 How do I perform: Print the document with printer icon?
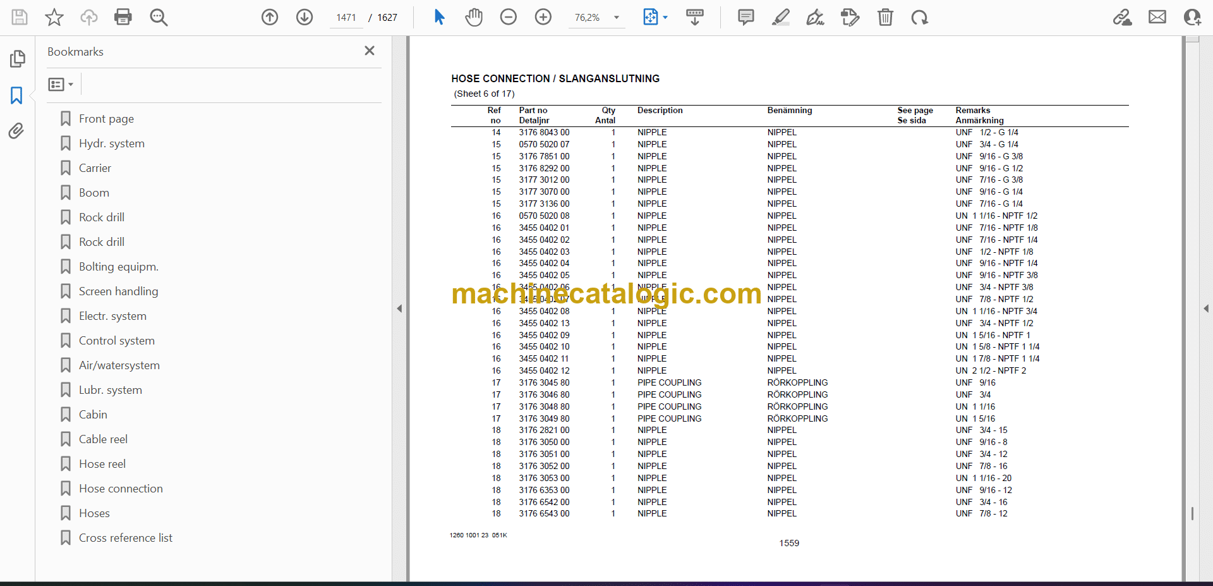tap(123, 17)
